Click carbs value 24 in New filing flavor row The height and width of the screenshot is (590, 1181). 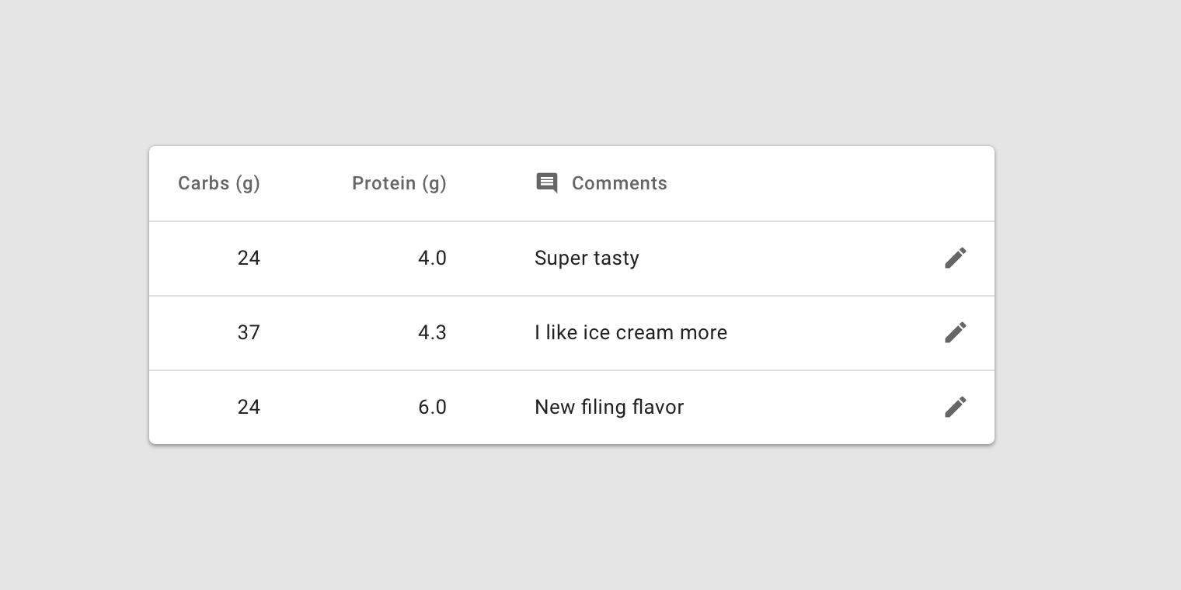click(x=249, y=407)
